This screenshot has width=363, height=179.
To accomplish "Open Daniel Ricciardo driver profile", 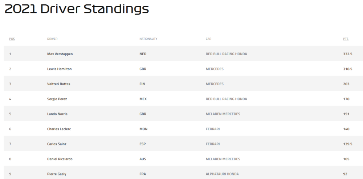I will pyautogui.click(x=60, y=159).
